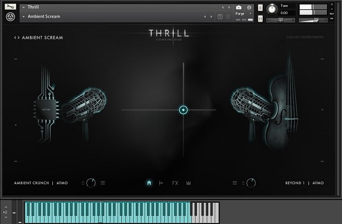Open the <> Ambient Scream preset browser
The width and height of the screenshot is (342, 224).
click(38, 38)
